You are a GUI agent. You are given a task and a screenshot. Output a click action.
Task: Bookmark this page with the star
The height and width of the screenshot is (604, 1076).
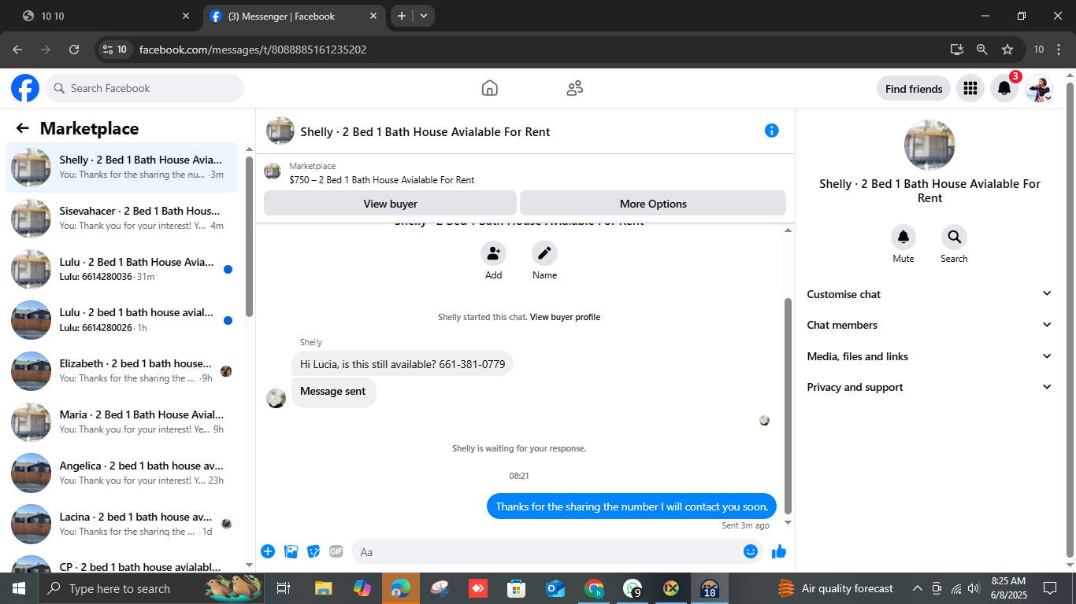pyautogui.click(x=1007, y=50)
